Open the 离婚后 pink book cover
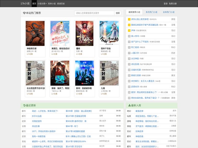 (x=60, y=33)
